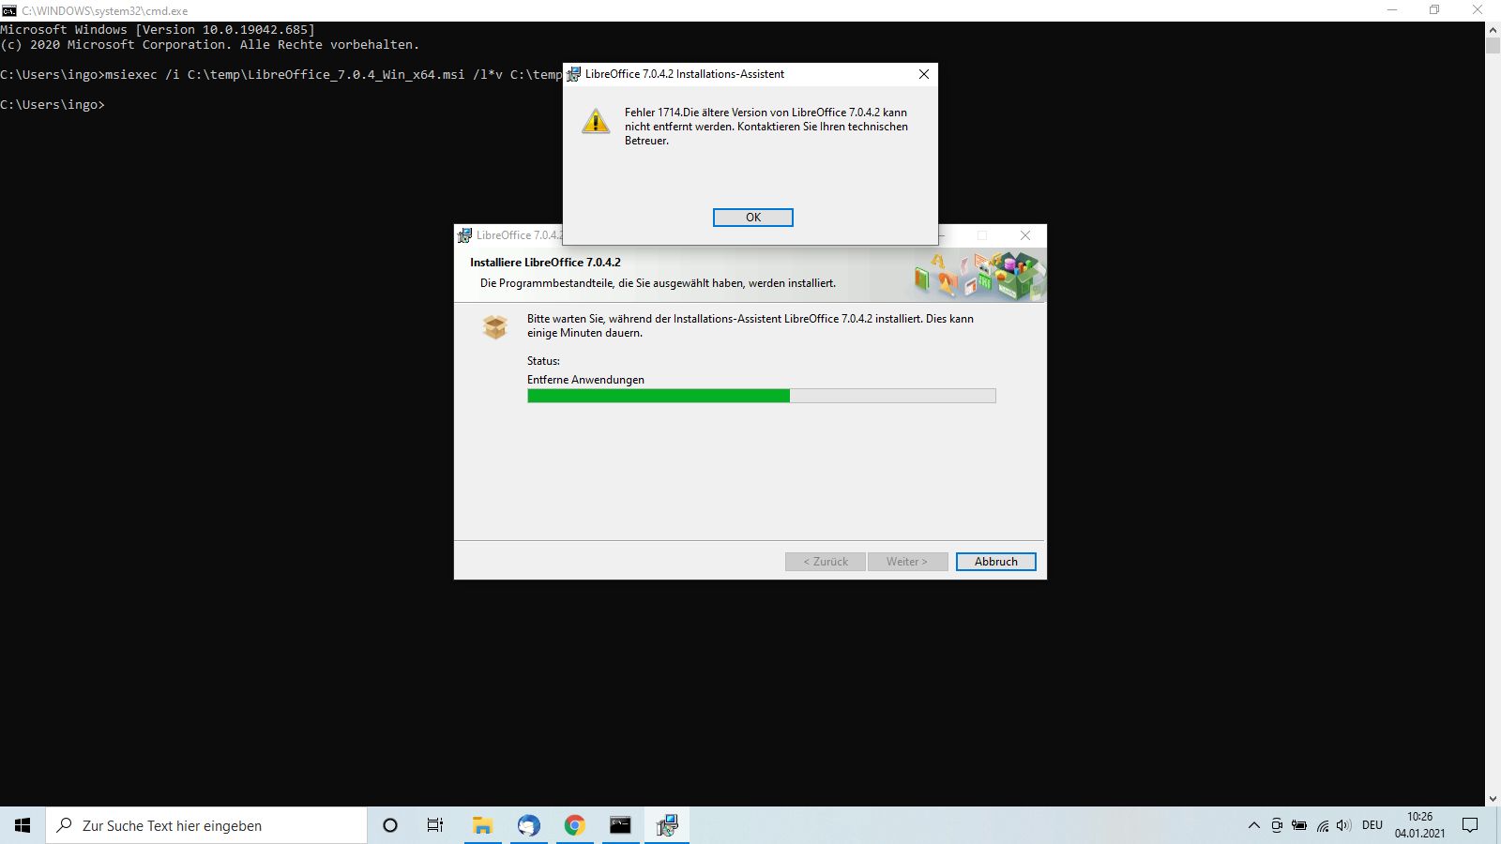Restore down the cmd.exe window
The width and height of the screenshot is (1501, 844).
coord(1434,10)
